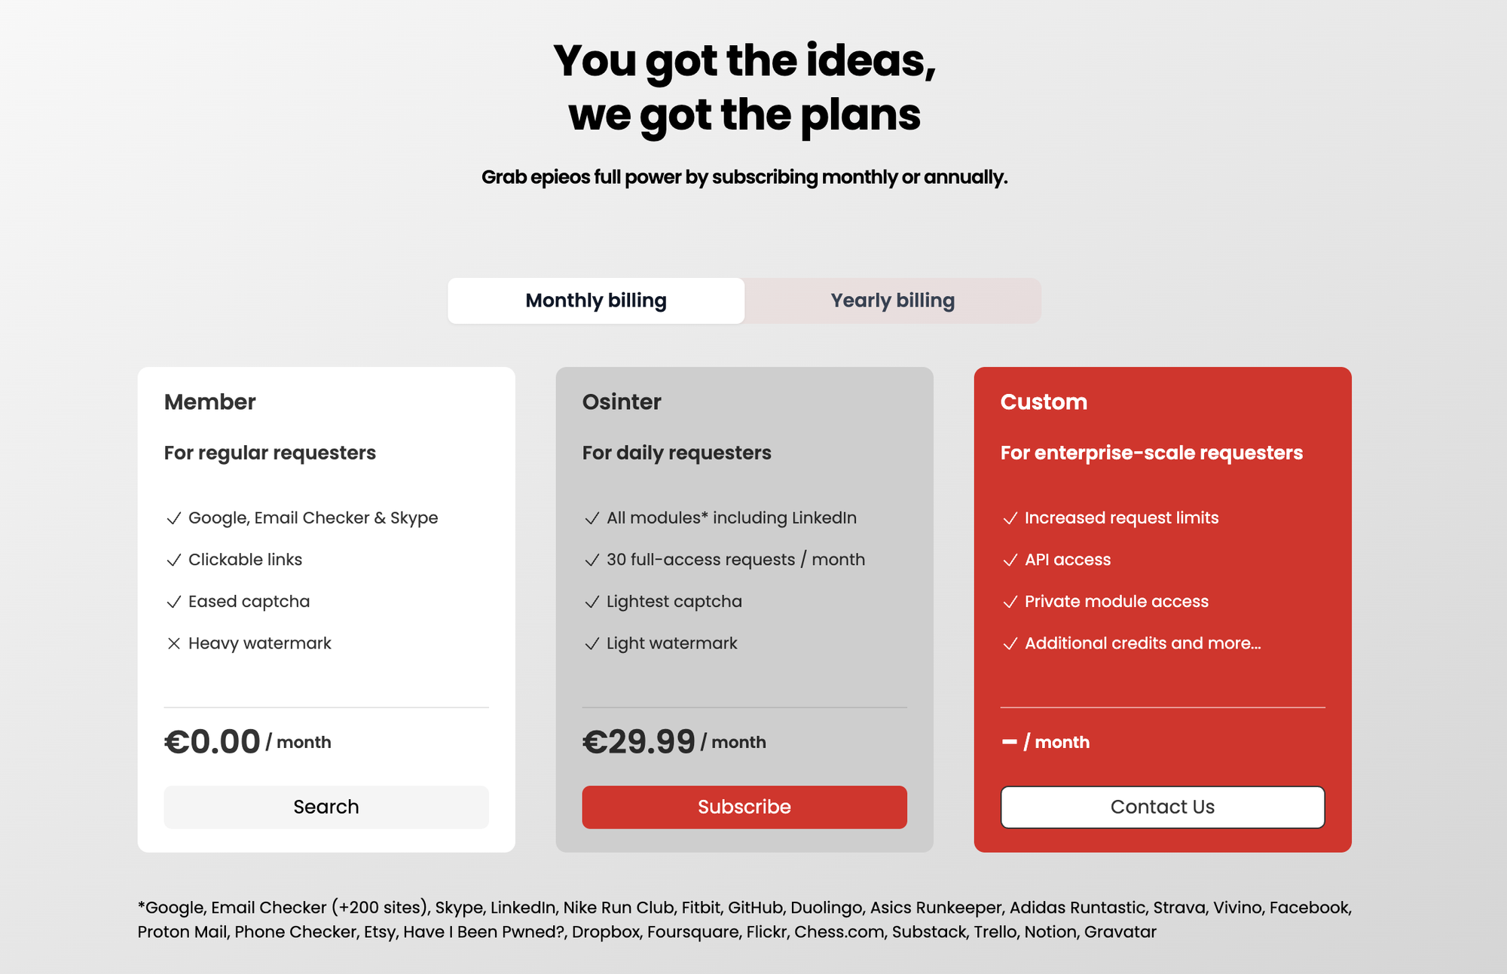Click the €0.00 per month price

click(x=248, y=742)
